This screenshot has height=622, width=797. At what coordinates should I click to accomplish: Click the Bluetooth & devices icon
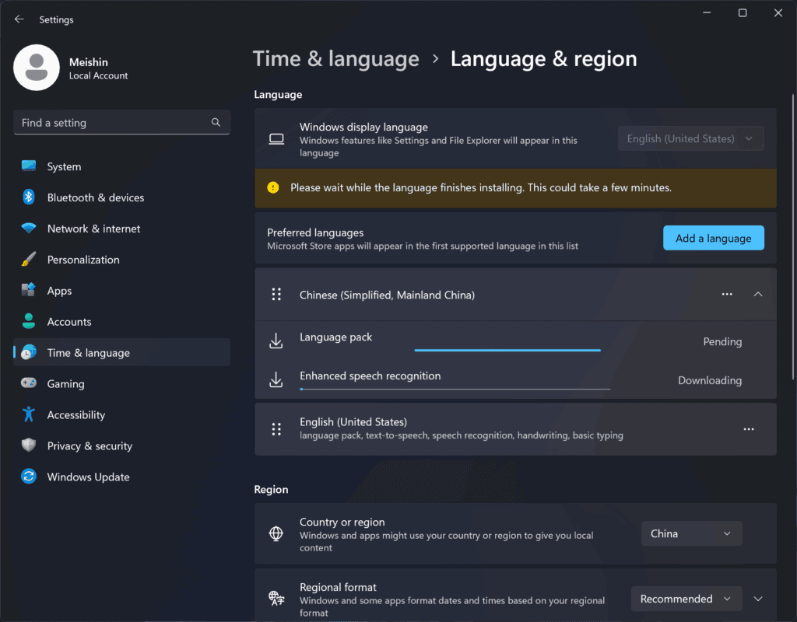[x=29, y=197]
